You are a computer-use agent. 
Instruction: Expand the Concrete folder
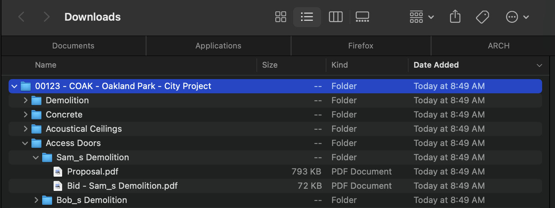tap(25, 115)
